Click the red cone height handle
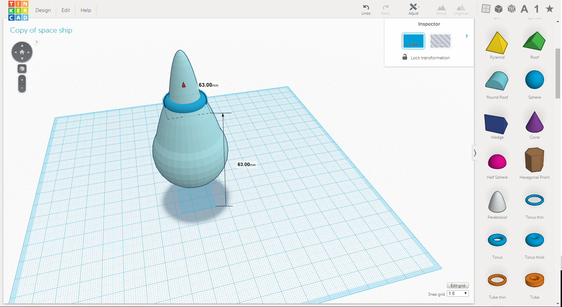This screenshot has width=562, height=307. click(184, 85)
